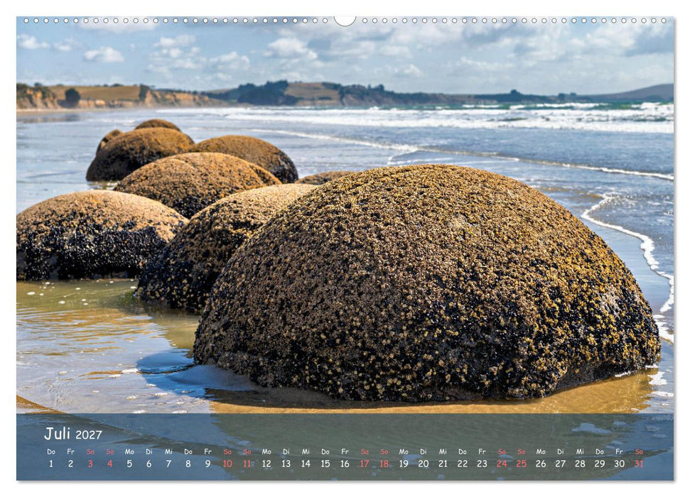Select day 14 in the calendar row

pyautogui.click(x=306, y=464)
